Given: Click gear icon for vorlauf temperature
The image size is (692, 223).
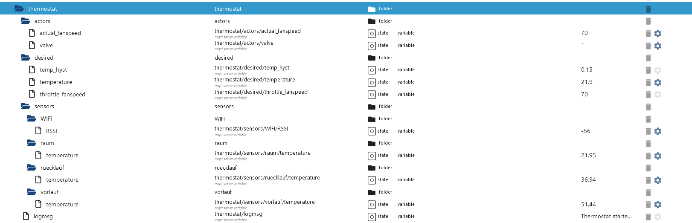Looking at the screenshot, I should pos(657,205).
